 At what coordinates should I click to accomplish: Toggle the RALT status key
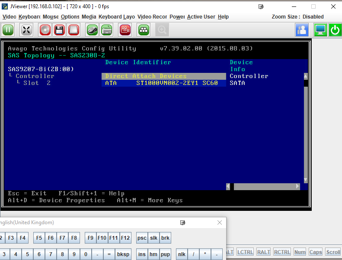(x=263, y=252)
